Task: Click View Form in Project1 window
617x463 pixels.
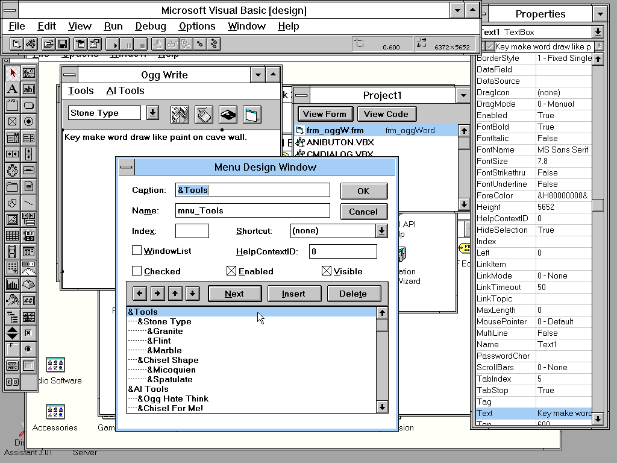Action: click(325, 114)
